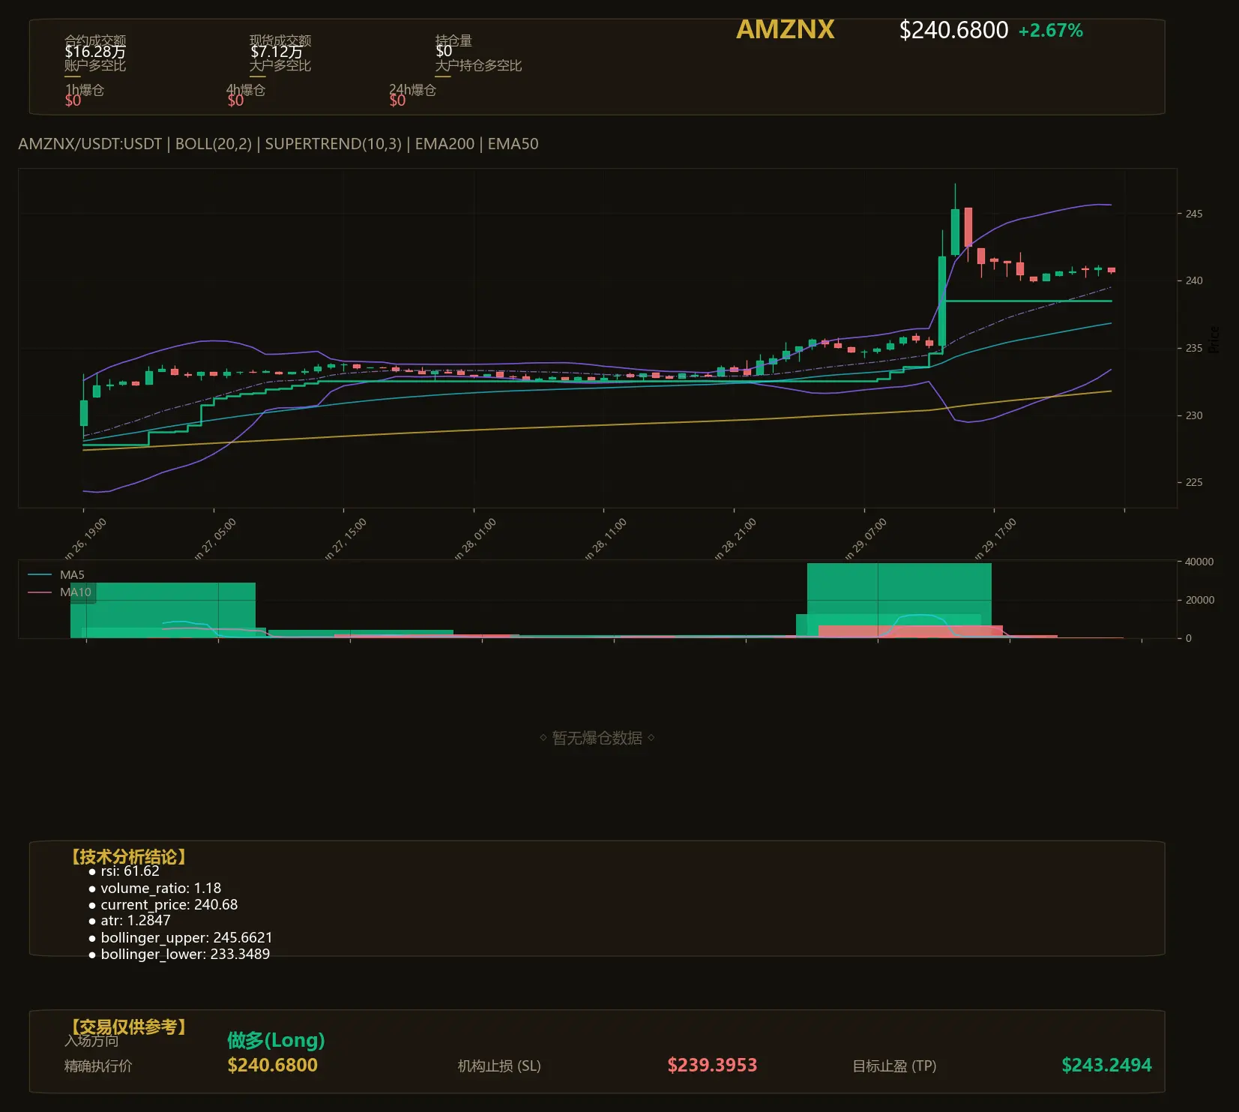The image size is (1239, 1112).
Task: Click the AMZNX ticker title
Action: [785, 29]
